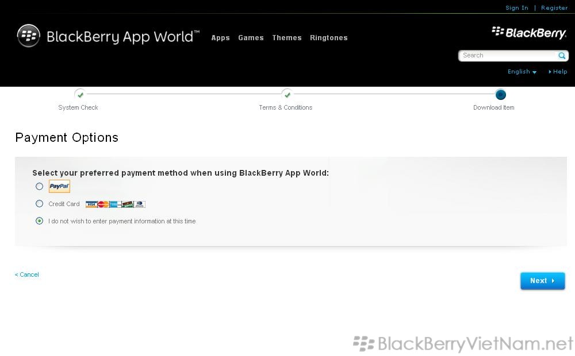The width and height of the screenshot is (575, 356).
Task: Click the System Check step checkmark
Action: click(x=80, y=95)
